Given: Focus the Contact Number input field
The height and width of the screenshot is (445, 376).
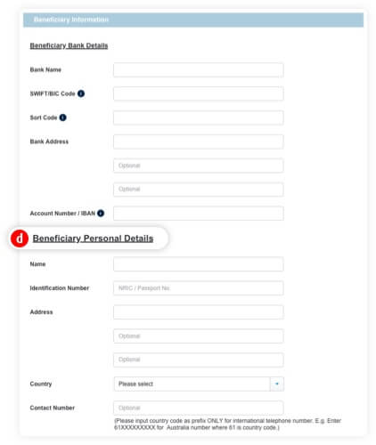Looking at the screenshot, I should 199,408.
